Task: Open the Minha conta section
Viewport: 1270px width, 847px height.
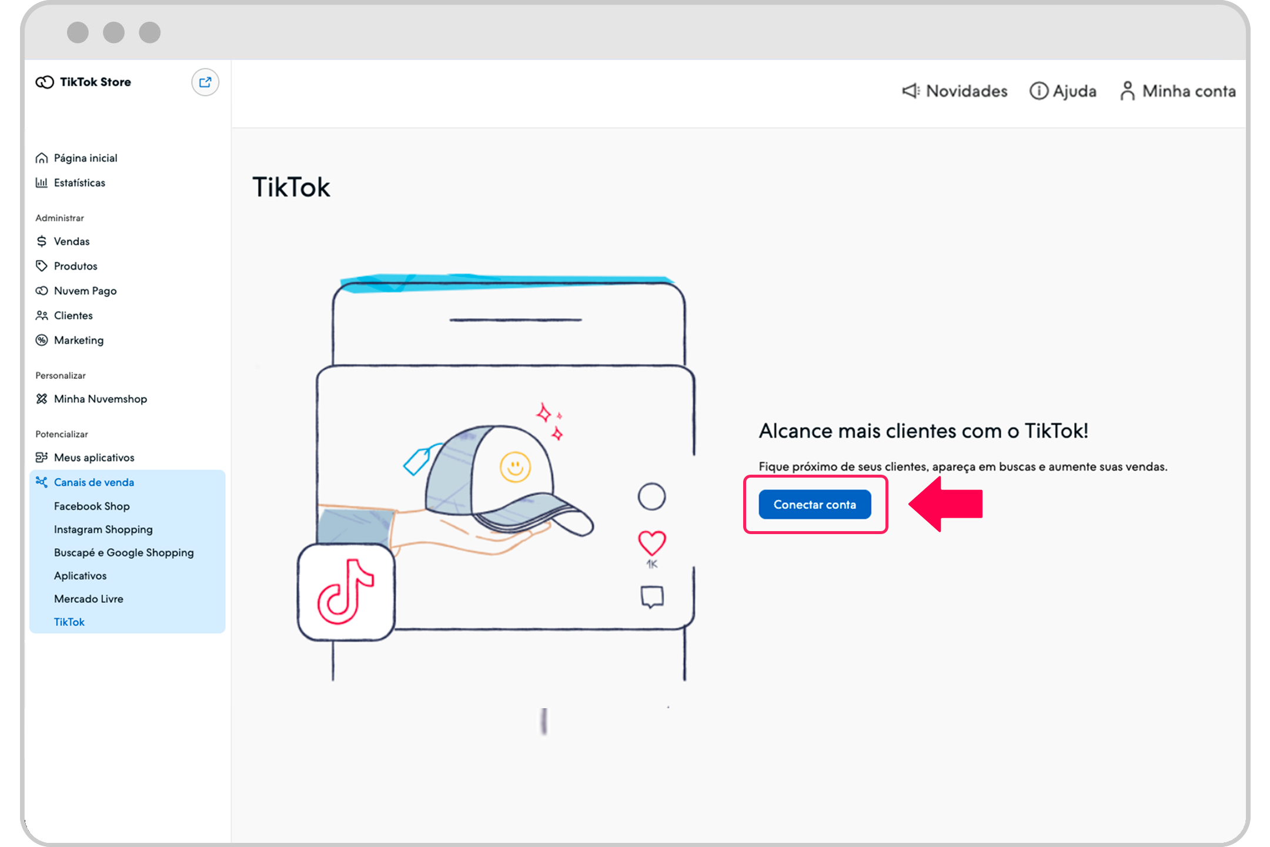Action: pyautogui.click(x=1189, y=90)
